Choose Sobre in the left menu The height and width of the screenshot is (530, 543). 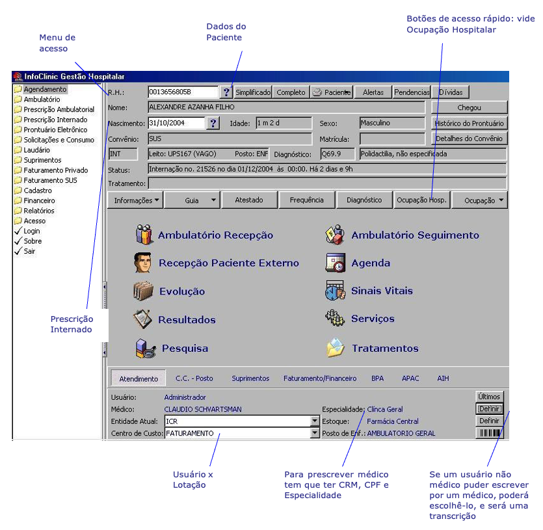pos(28,241)
